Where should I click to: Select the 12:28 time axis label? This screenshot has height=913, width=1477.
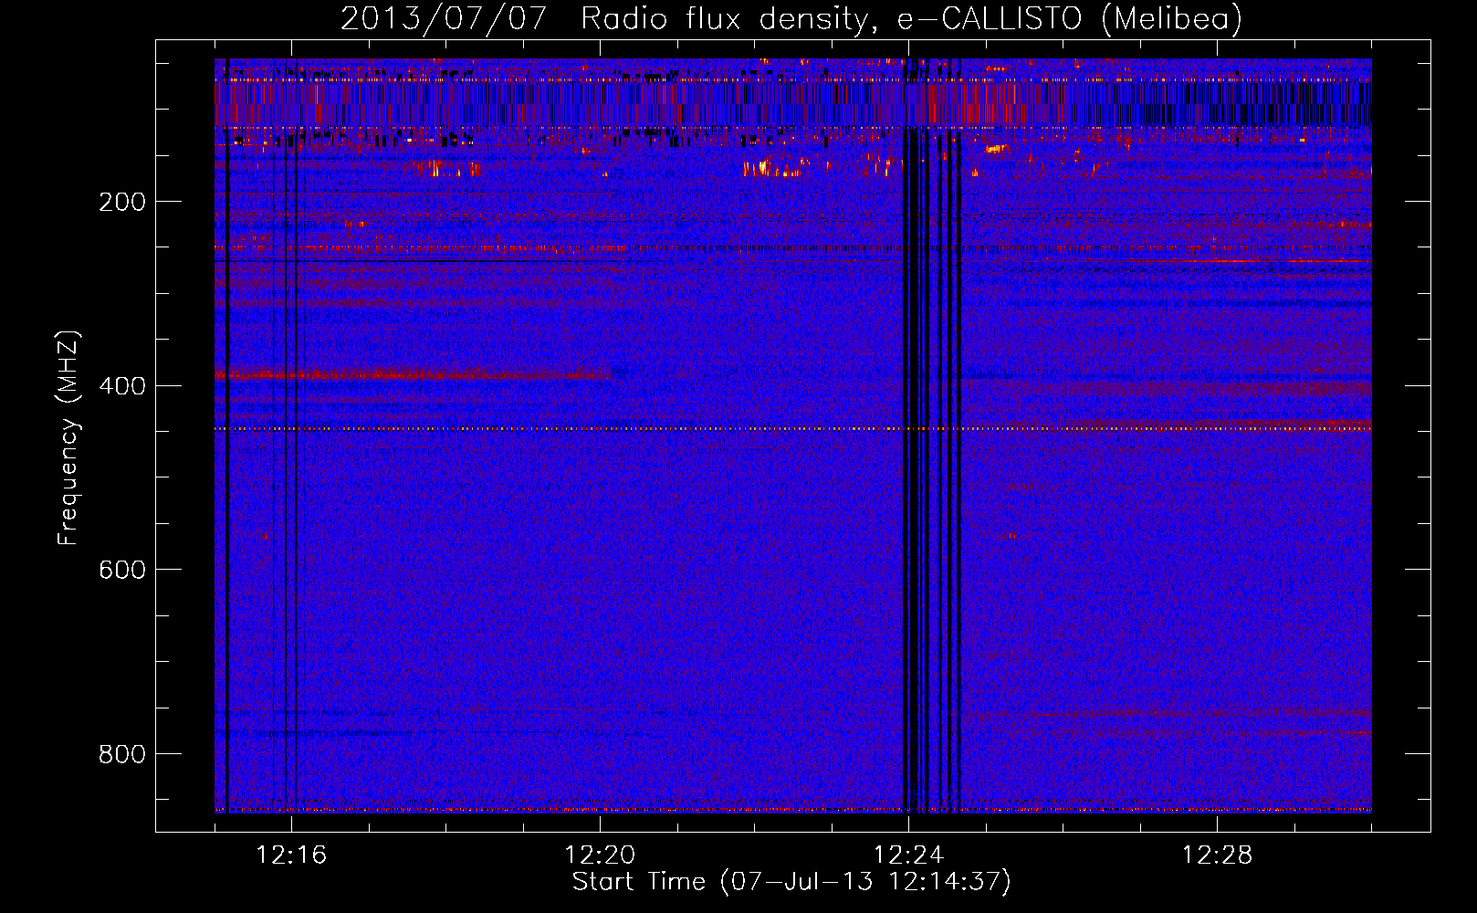(x=1217, y=855)
